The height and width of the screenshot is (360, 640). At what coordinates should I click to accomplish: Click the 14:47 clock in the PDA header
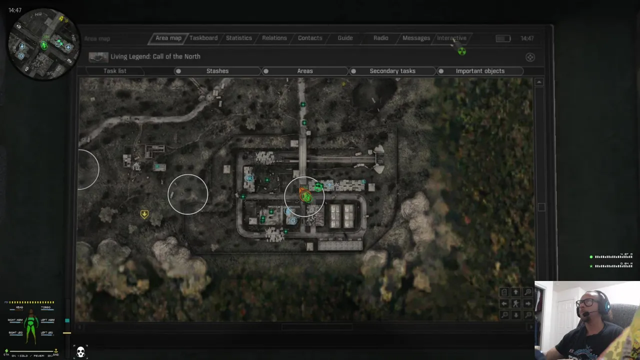[x=527, y=38]
